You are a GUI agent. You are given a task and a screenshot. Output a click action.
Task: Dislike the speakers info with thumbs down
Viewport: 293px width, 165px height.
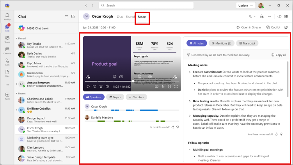coord(178,127)
